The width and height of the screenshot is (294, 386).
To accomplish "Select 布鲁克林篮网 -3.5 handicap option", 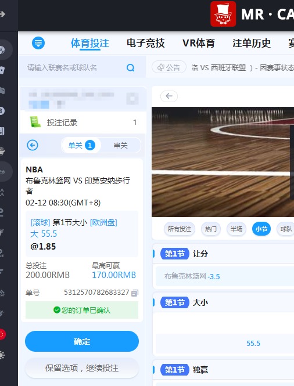I will [225, 276].
